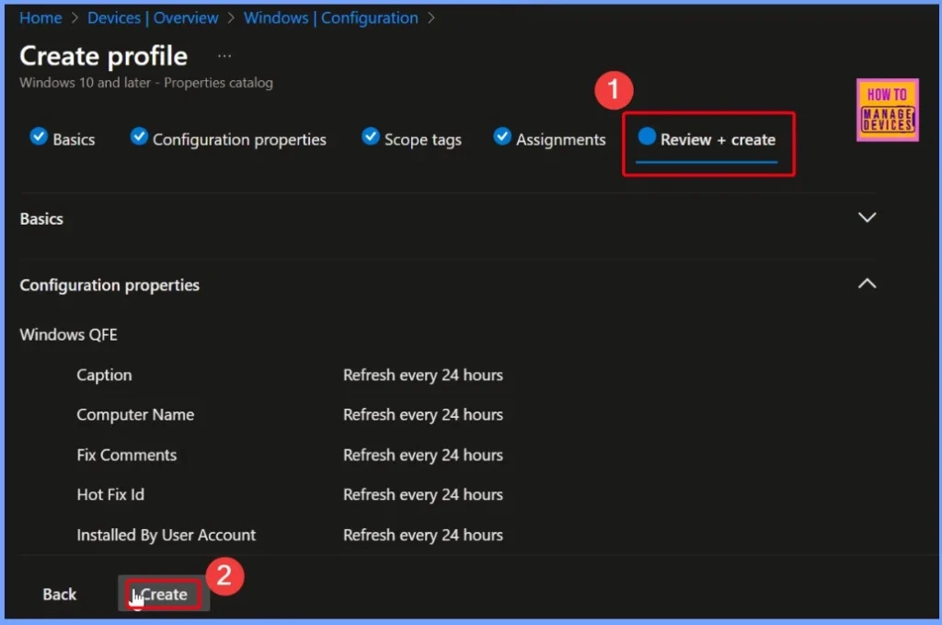Click the Configuration properties section heading
Image resolution: width=942 pixels, height=625 pixels.
(x=109, y=284)
